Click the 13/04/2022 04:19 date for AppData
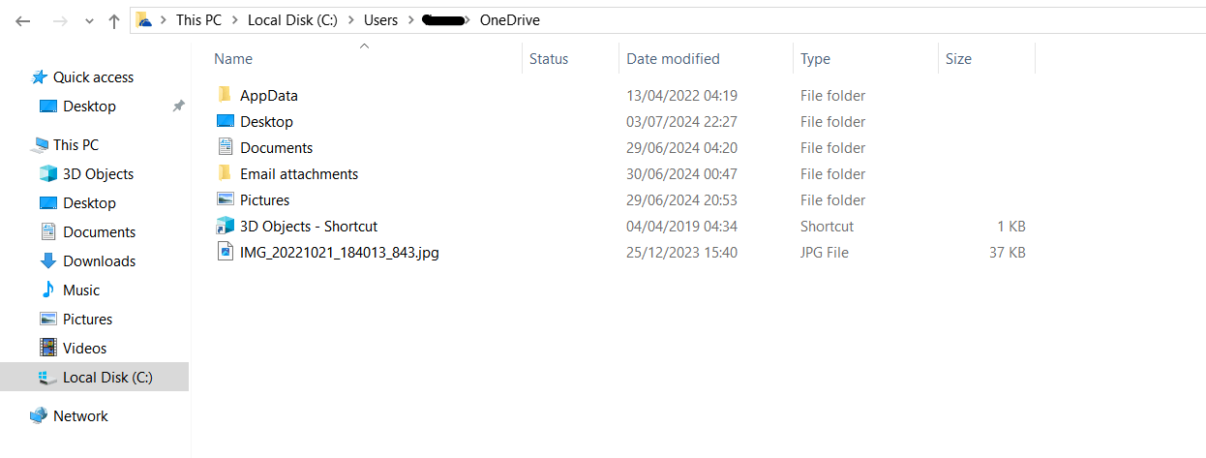Image resolution: width=1206 pixels, height=458 pixels. tap(681, 96)
